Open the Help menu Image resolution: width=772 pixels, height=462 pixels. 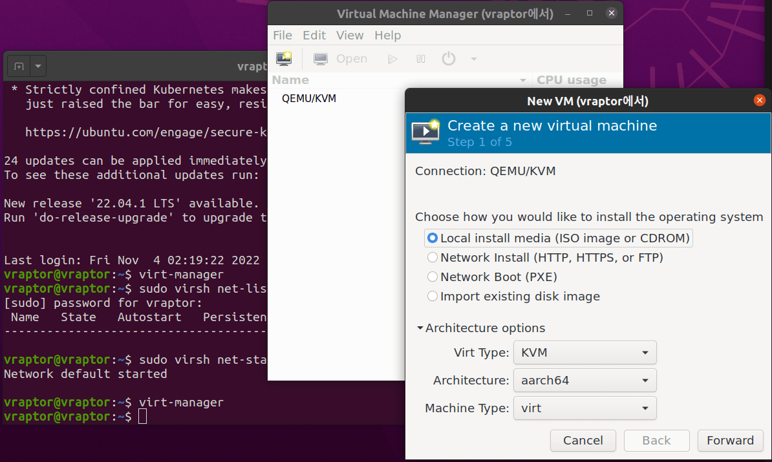click(x=387, y=36)
